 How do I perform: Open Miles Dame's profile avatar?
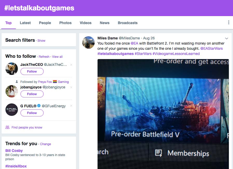[x=88, y=43]
